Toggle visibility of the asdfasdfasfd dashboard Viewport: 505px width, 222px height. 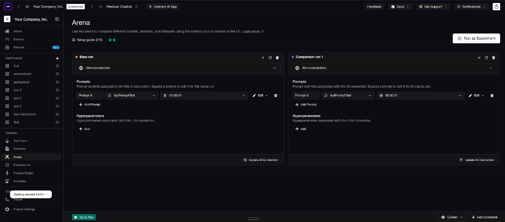tap(57, 74)
